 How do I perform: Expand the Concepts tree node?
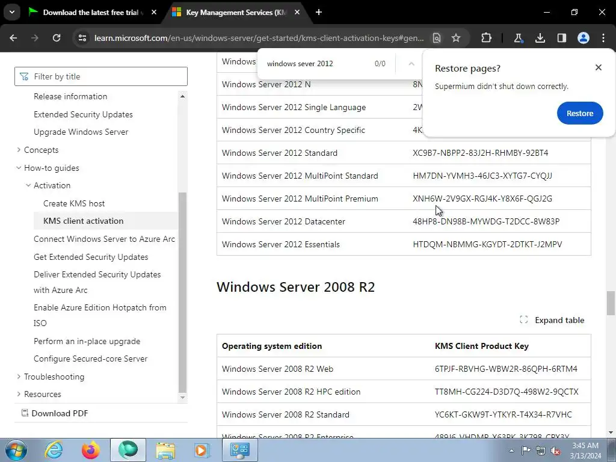click(19, 150)
